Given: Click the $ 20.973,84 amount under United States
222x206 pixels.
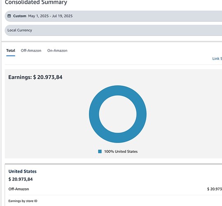Looking at the screenshot, I should [21, 179].
